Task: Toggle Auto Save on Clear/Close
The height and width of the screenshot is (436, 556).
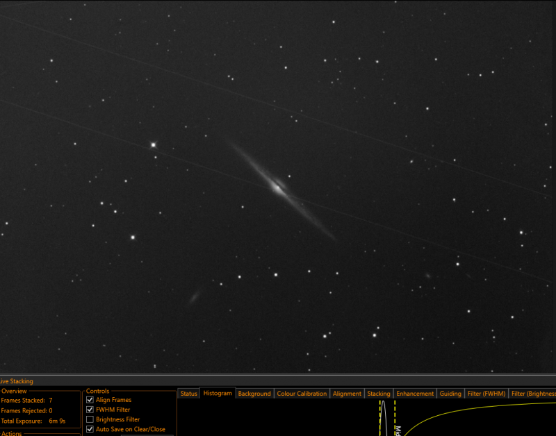Action: coord(90,429)
